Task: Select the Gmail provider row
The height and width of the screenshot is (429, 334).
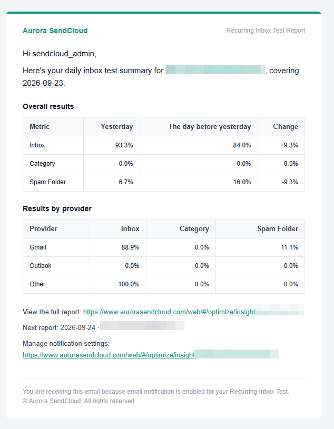Action: [x=164, y=247]
